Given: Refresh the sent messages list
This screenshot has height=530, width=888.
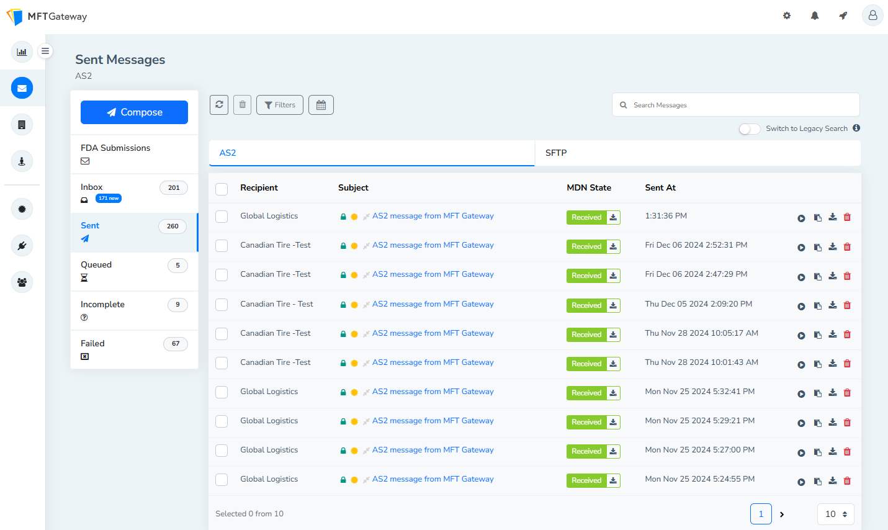Looking at the screenshot, I should 219,105.
